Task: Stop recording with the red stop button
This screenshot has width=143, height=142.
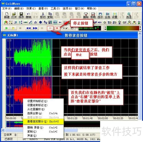Action: (x=57, y=28)
